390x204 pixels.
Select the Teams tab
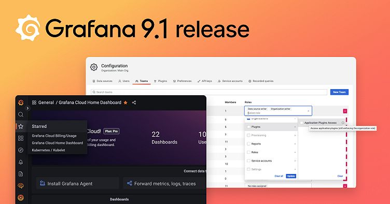tap(142, 81)
